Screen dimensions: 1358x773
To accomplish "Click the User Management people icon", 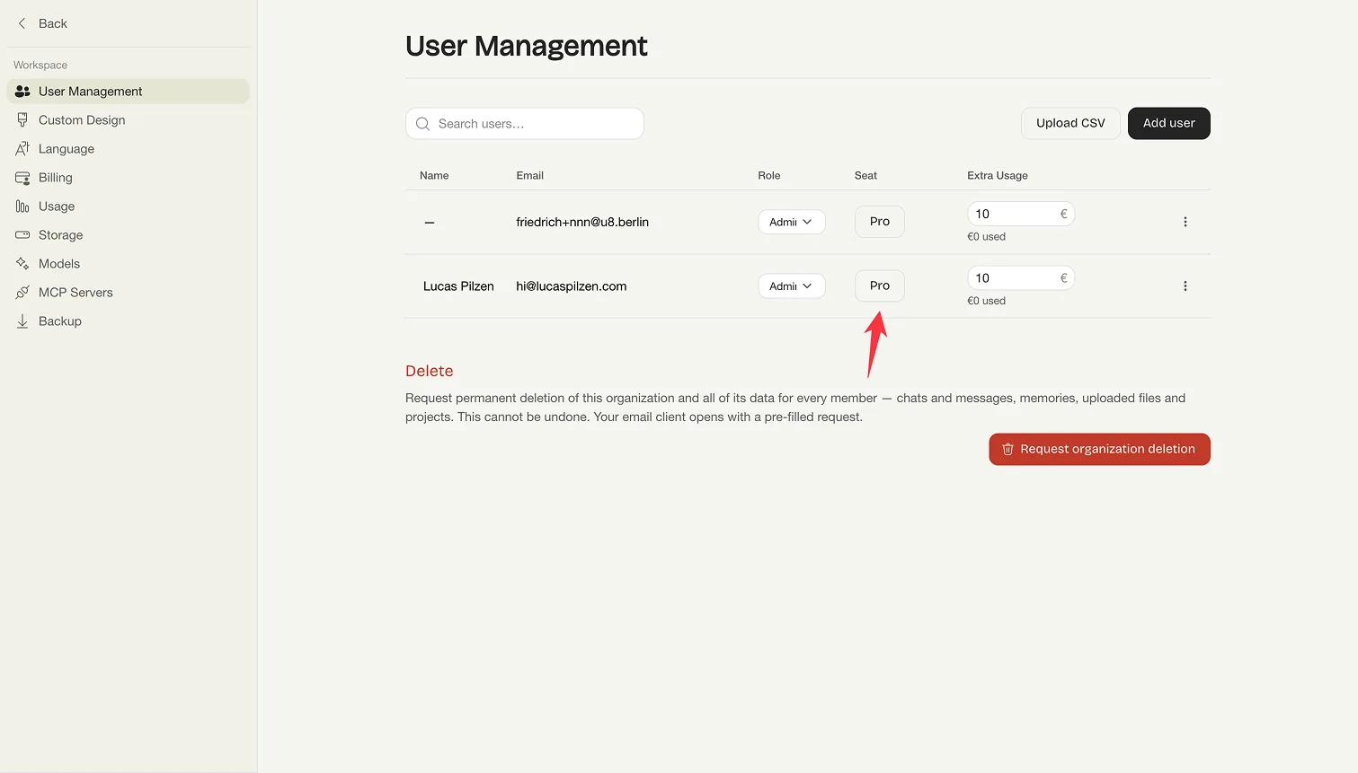I will (x=22, y=92).
